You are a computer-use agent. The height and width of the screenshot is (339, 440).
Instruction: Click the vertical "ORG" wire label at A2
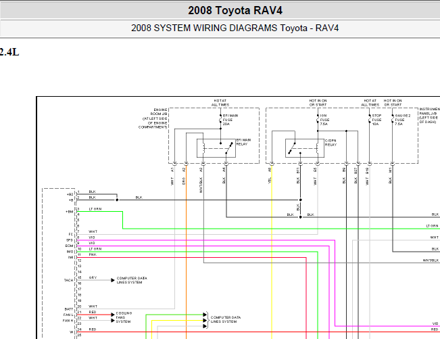pos(184,181)
